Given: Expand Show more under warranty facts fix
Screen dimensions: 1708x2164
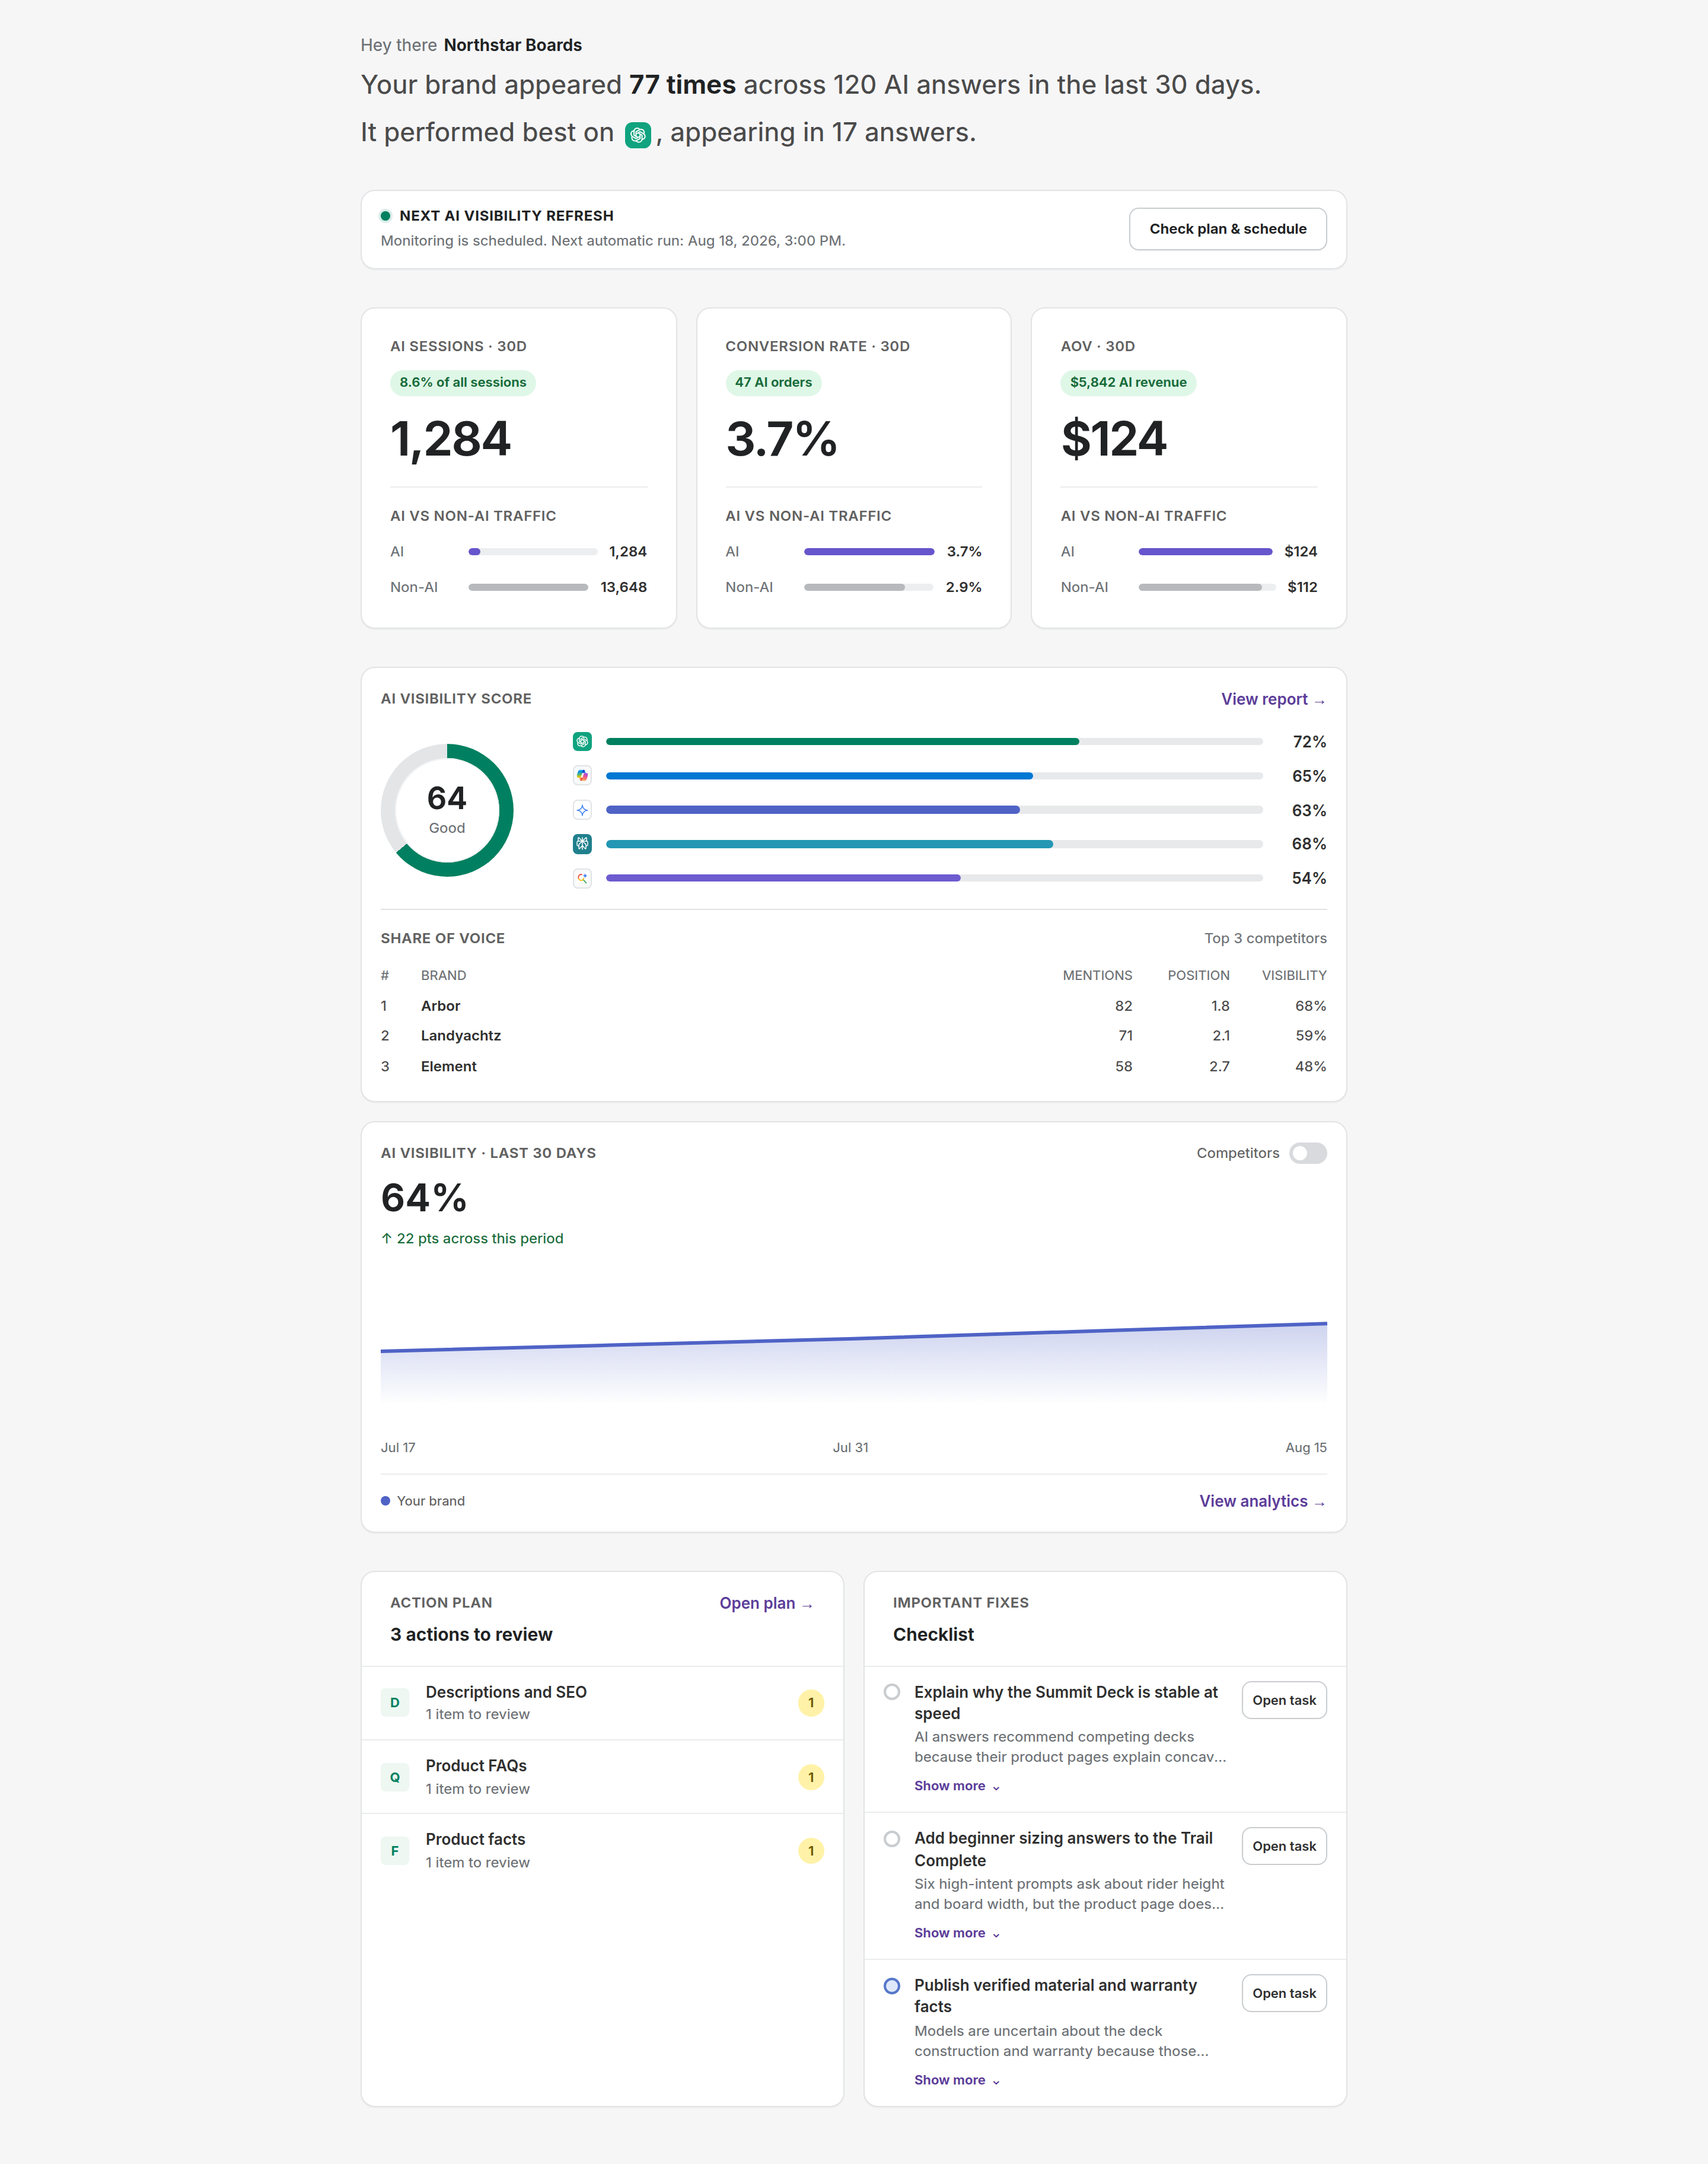Looking at the screenshot, I should click(957, 2080).
